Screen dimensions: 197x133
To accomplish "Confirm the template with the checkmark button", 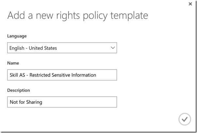I will pyautogui.click(x=185, y=119).
